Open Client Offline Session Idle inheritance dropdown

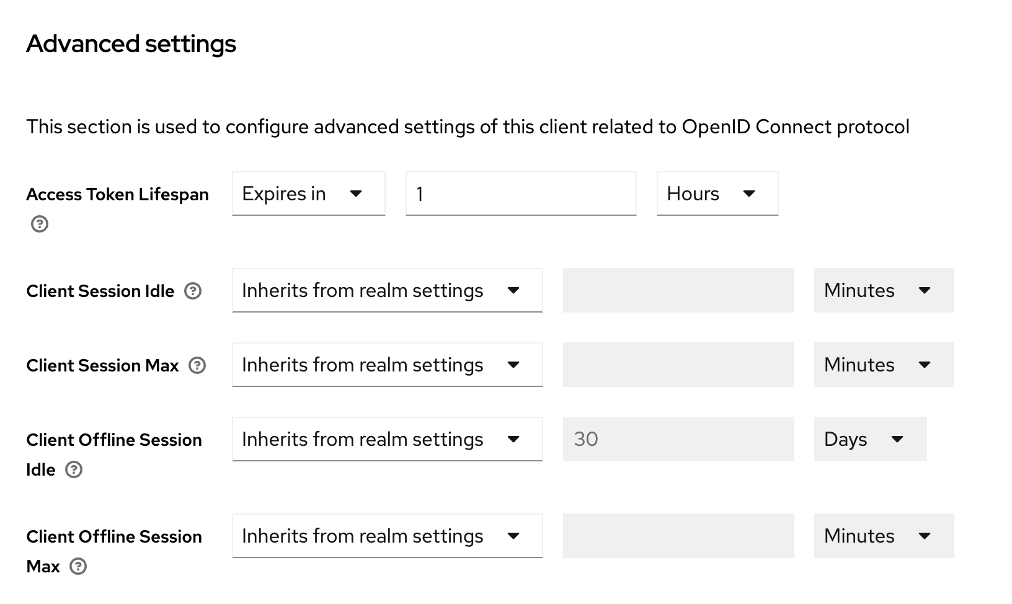click(x=387, y=439)
